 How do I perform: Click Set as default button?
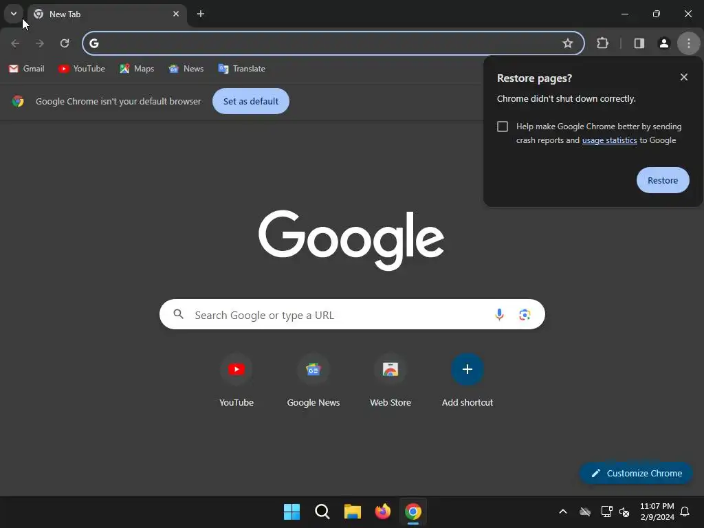pos(250,102)
